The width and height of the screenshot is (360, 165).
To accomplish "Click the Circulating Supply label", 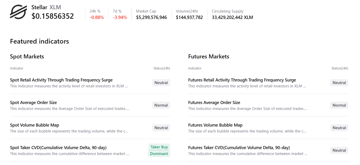I will pos(228,11).
